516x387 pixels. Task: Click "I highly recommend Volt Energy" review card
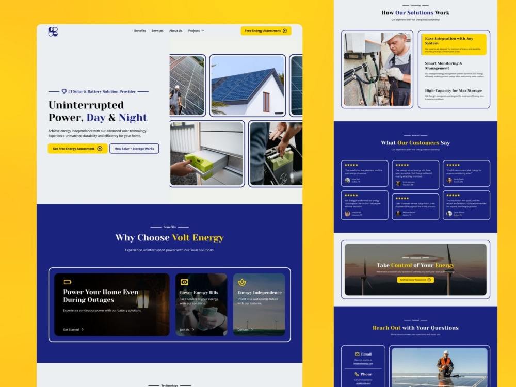pos(466,173)
